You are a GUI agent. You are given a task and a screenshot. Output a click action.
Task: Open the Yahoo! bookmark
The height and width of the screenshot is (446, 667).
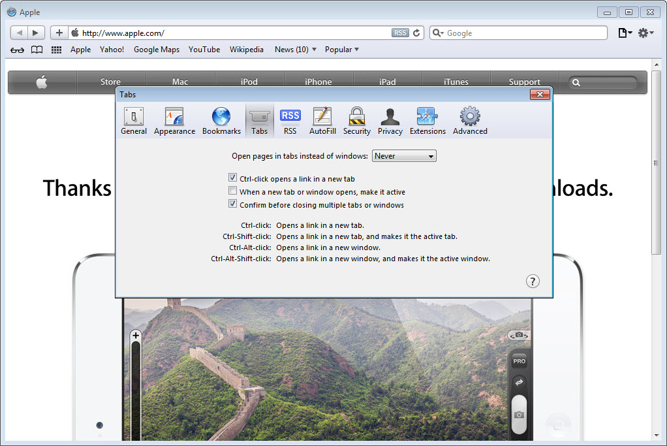[112, 50]
